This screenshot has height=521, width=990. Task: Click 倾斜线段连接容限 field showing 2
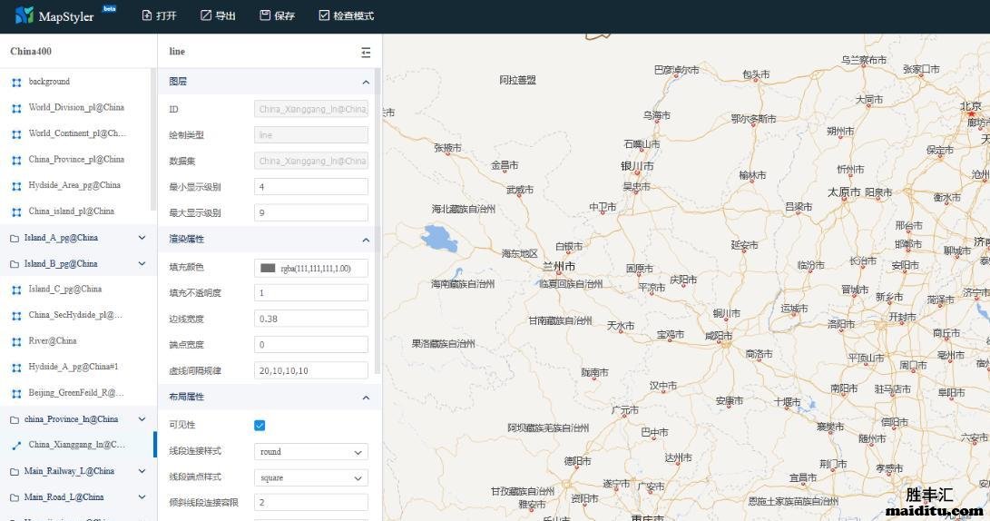point(311,503)
